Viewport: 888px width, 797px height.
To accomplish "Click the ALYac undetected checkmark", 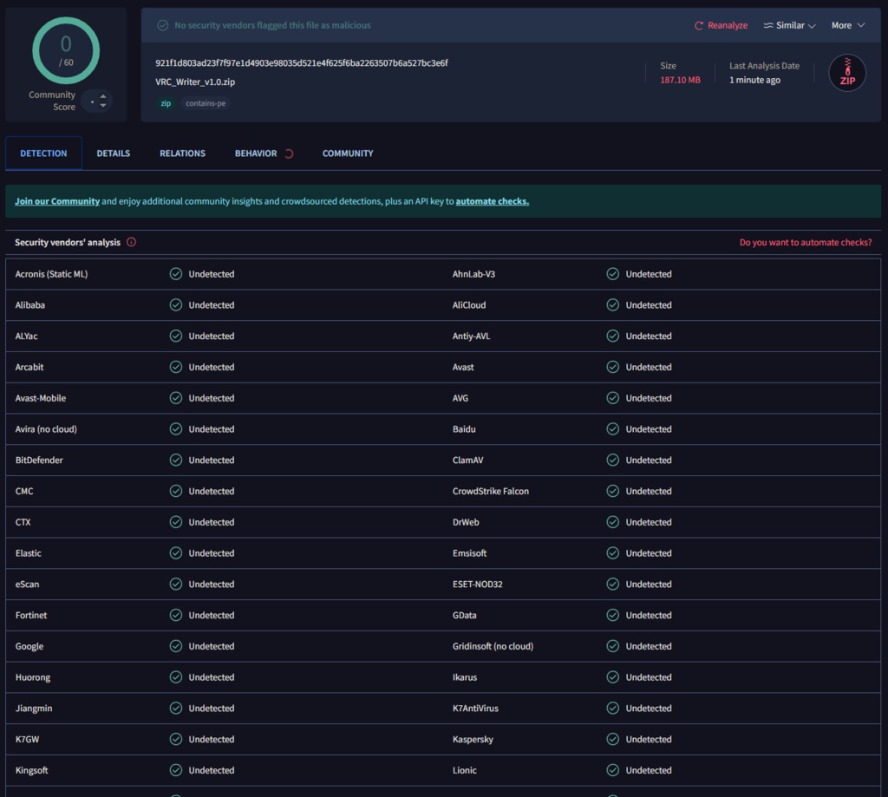I will (176, 336).
